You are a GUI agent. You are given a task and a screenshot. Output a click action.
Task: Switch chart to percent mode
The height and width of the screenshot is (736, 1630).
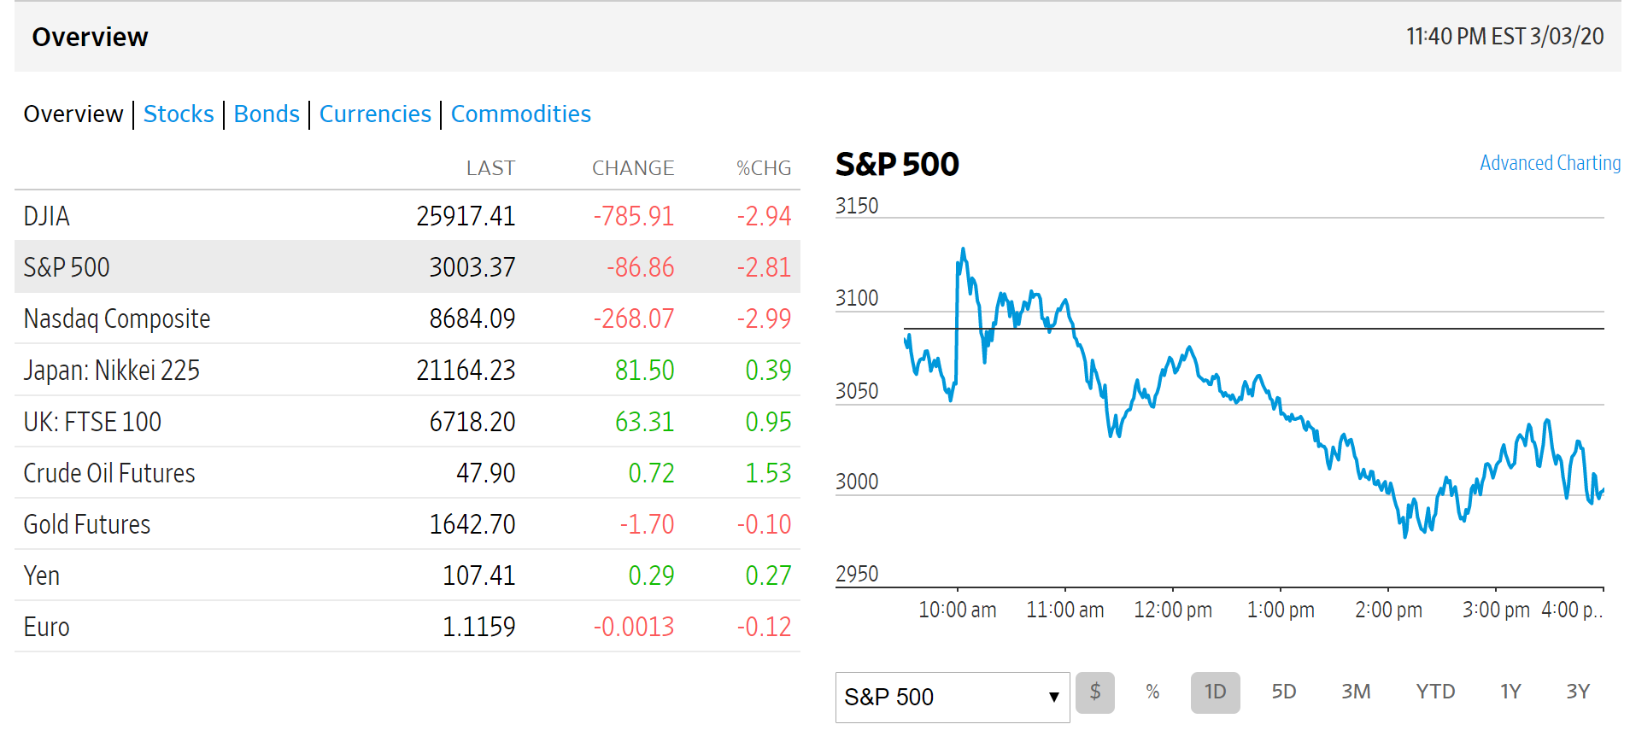1152,692
